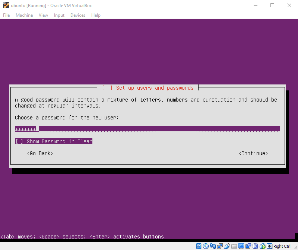
Task: Click the display status icon
Action: coord(241,246)
